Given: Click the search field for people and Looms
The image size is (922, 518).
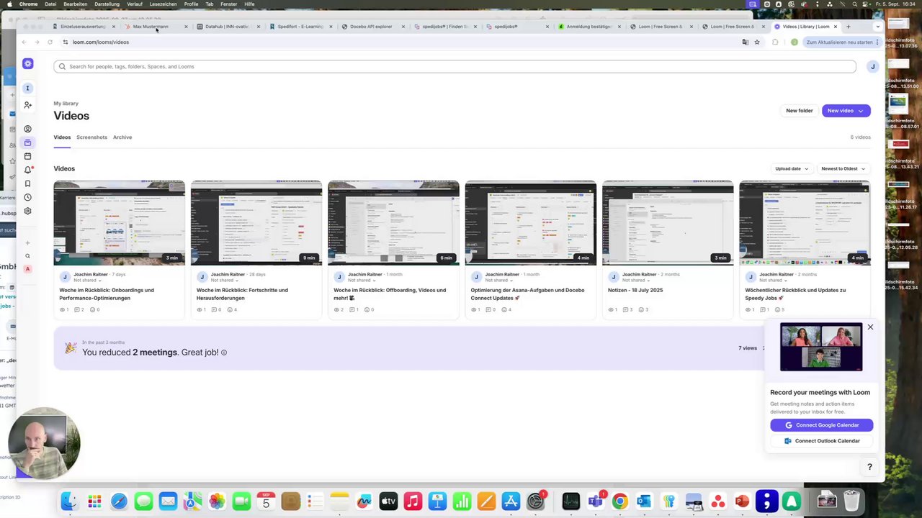Looking at the screenshot, I should [455, 66].
